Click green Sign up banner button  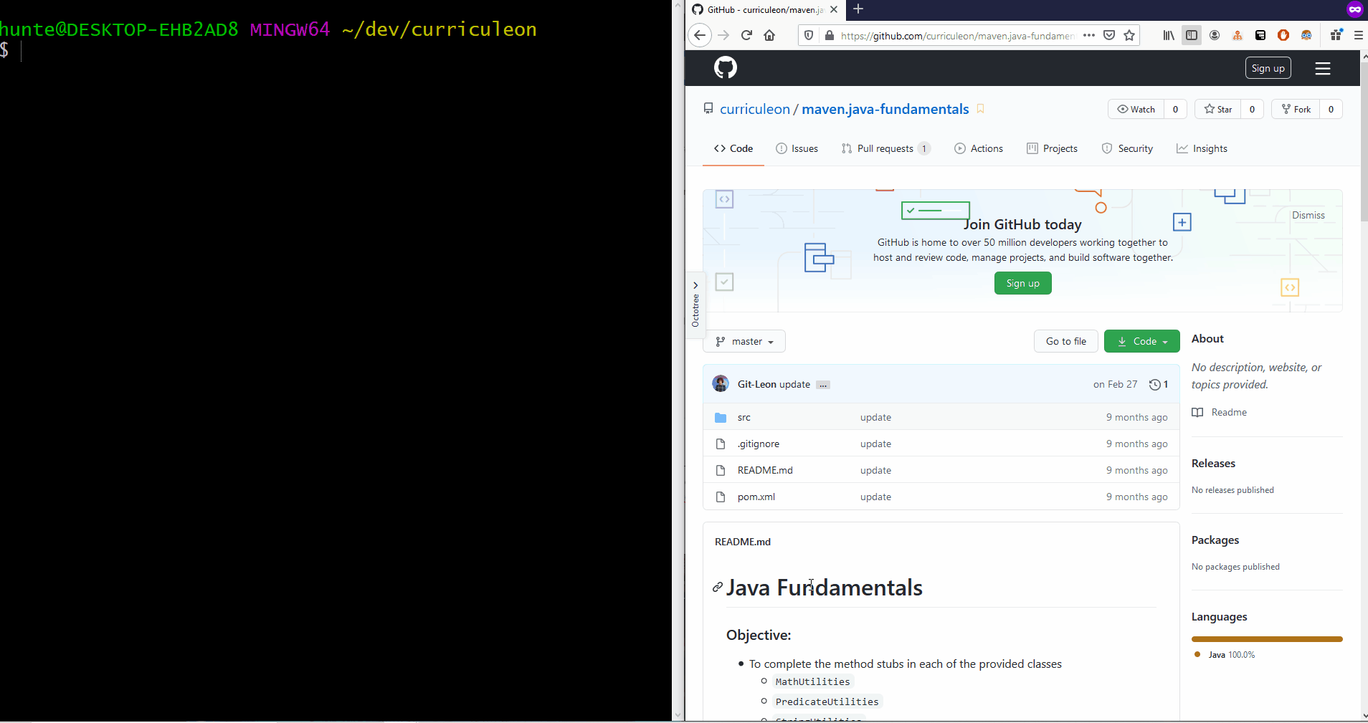[1022, 283]
